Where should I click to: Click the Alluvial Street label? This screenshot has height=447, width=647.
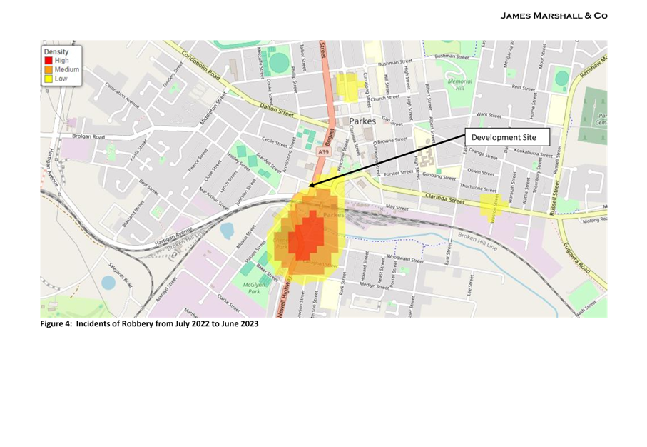pyautogui.click(x=245, y=237)
